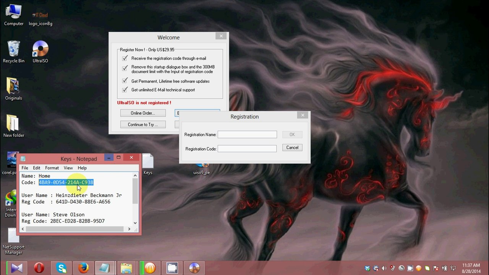Click the Registration Name input field
The width and height of the screenshot is (489, 275).
(x=247, y=134)
